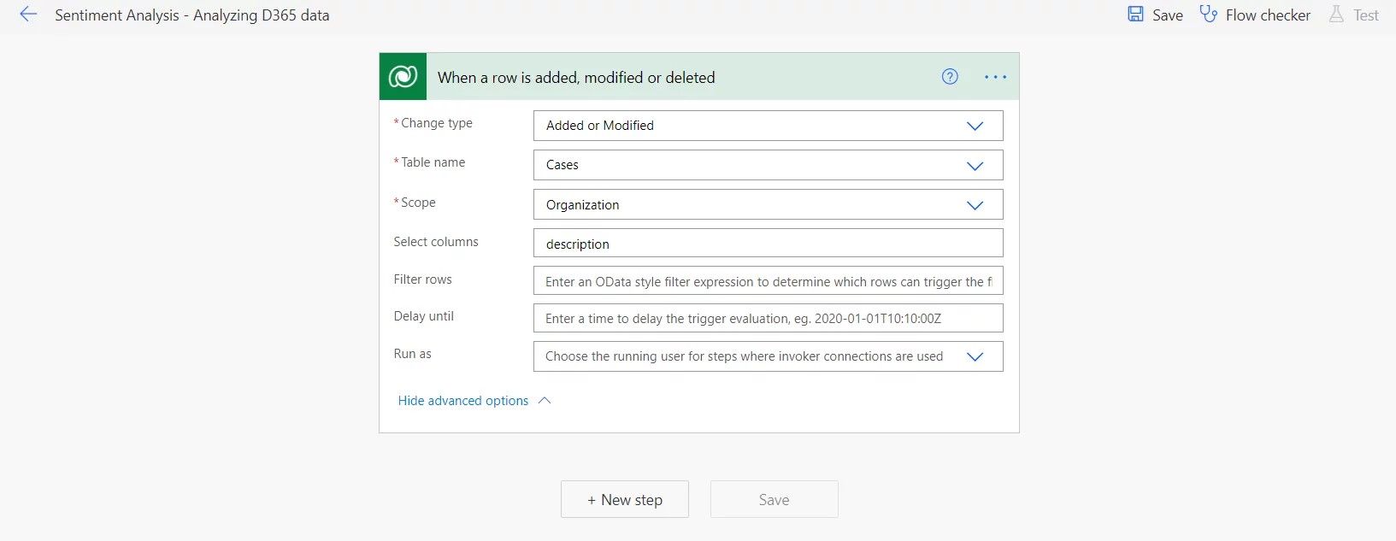Click the bottom Save button

pyautogui.click(x=775, y=499)
